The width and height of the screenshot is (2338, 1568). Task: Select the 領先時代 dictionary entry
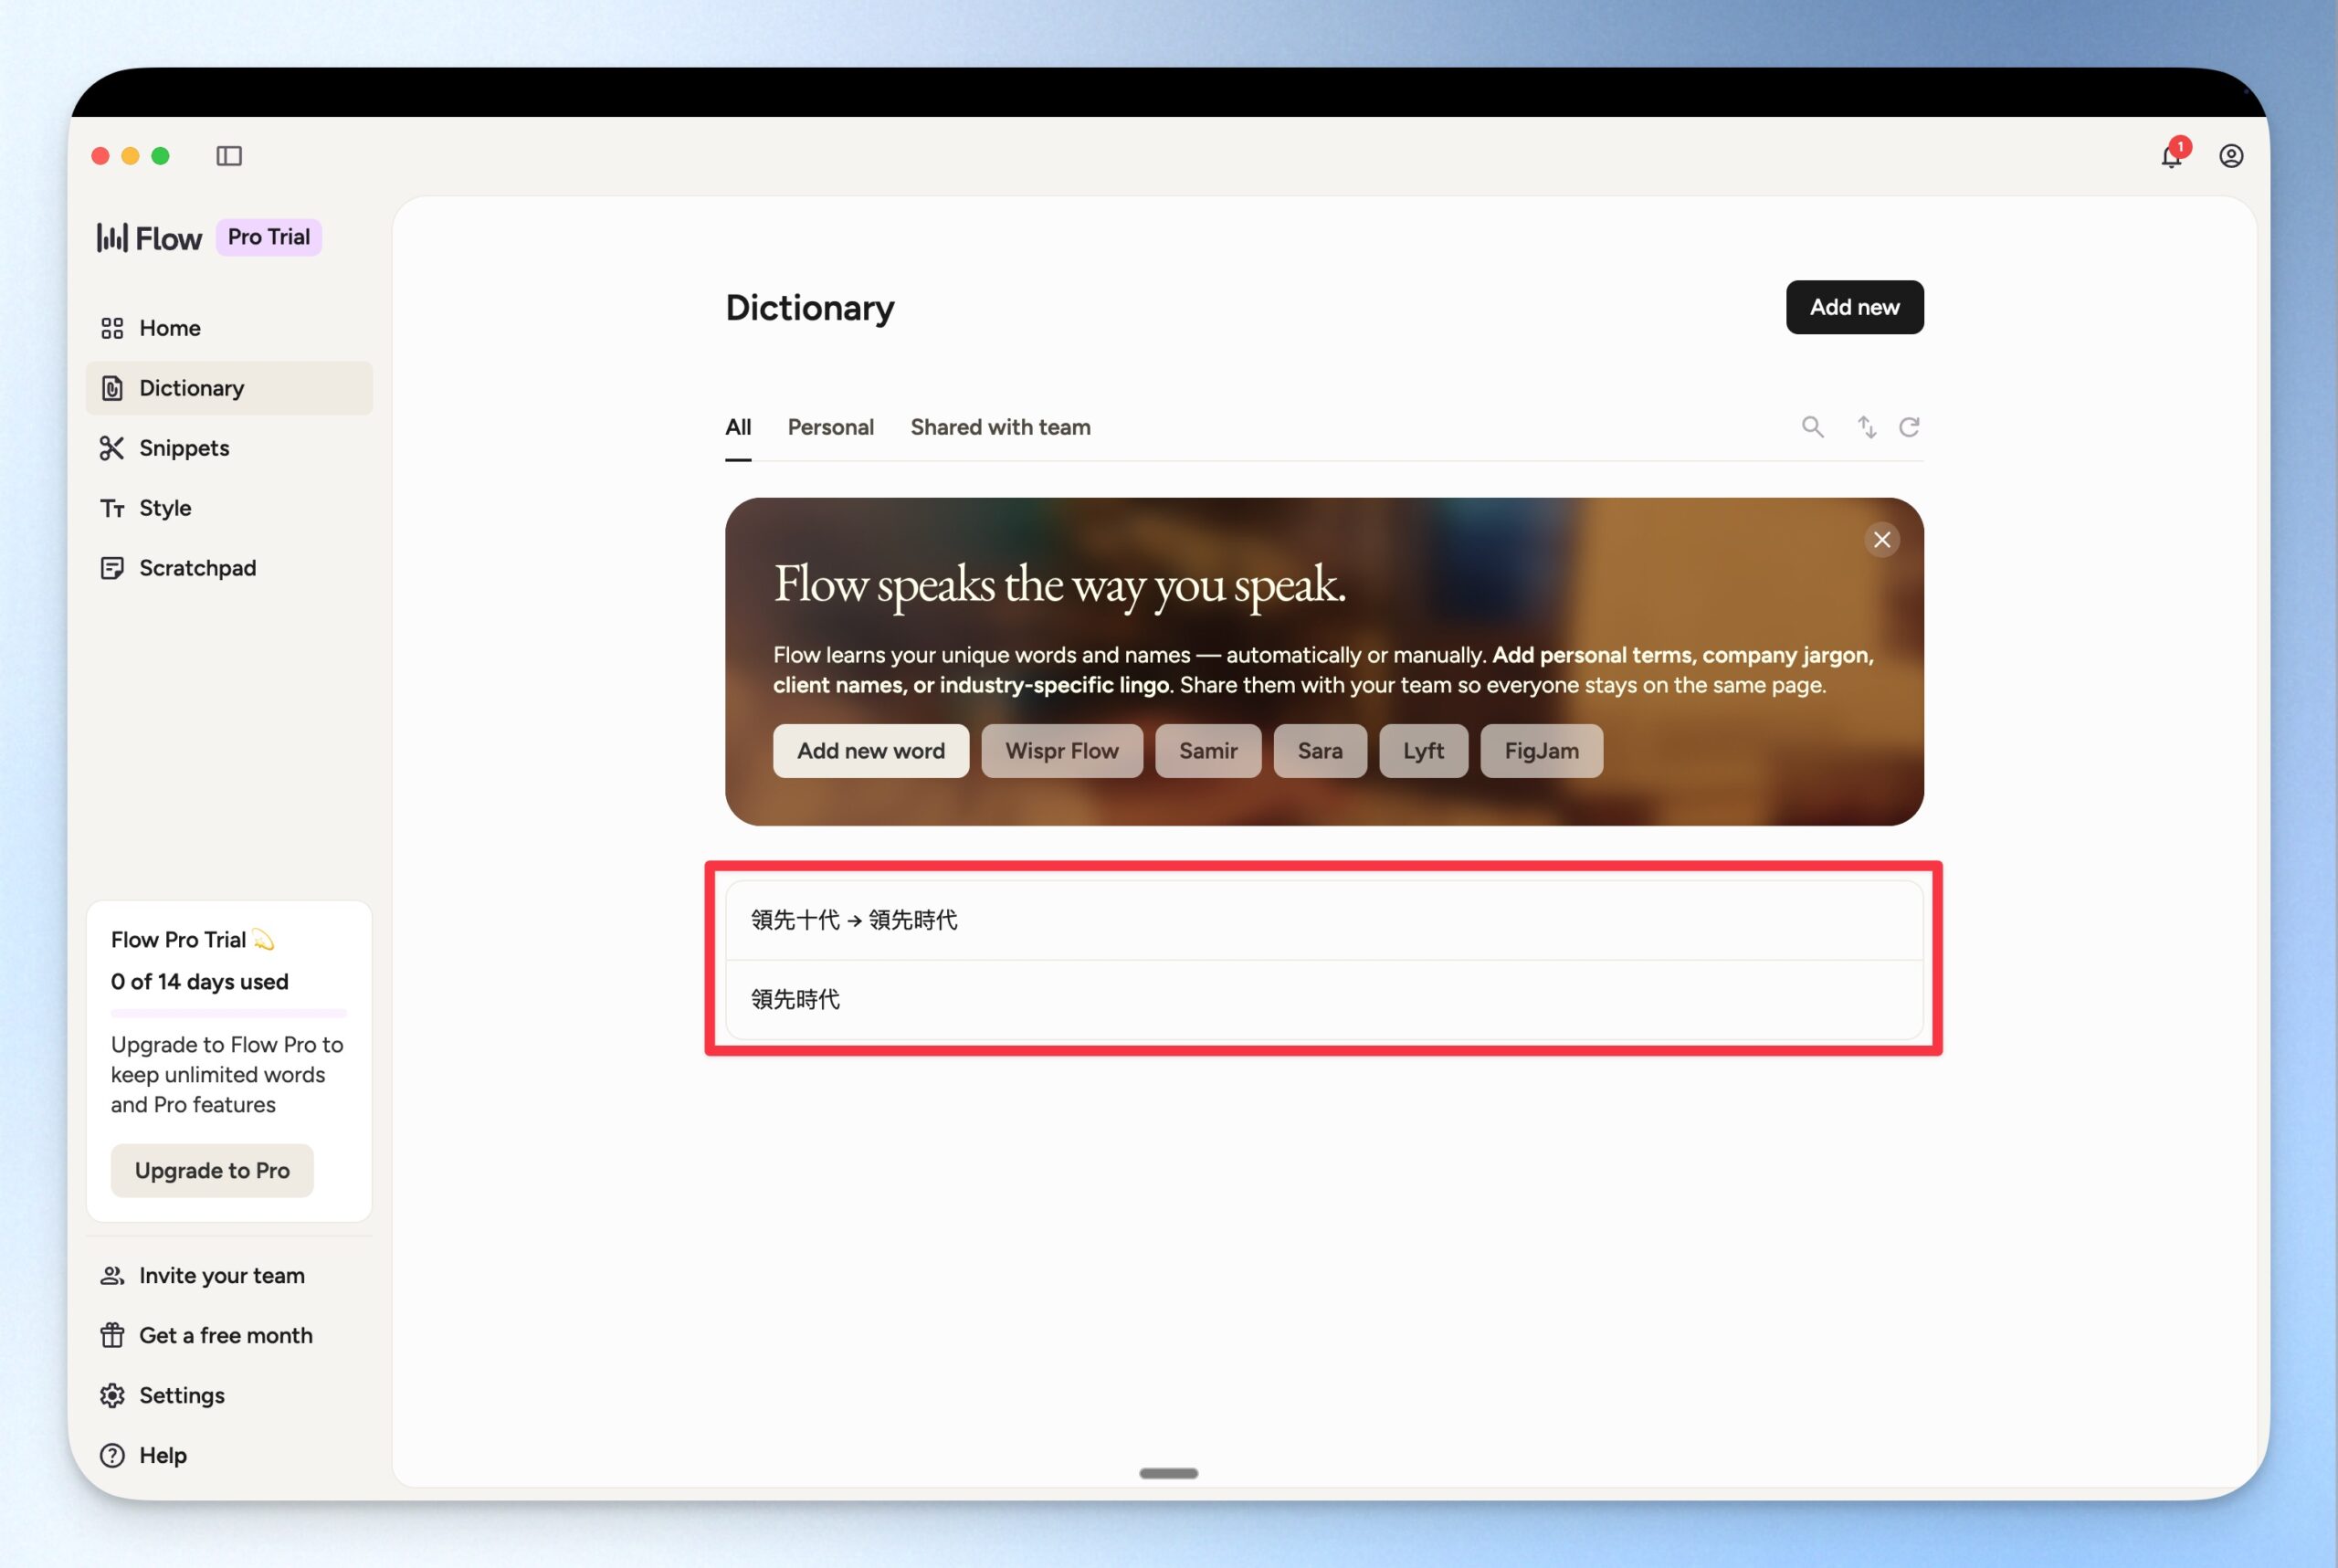1324,1000
